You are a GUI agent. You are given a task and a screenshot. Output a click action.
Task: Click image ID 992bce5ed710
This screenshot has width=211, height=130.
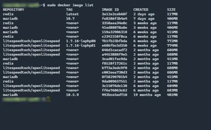[114, 95]
